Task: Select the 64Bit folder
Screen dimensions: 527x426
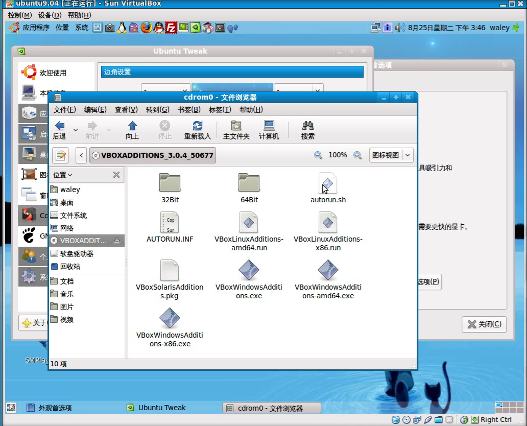Action: click(249, 187)
